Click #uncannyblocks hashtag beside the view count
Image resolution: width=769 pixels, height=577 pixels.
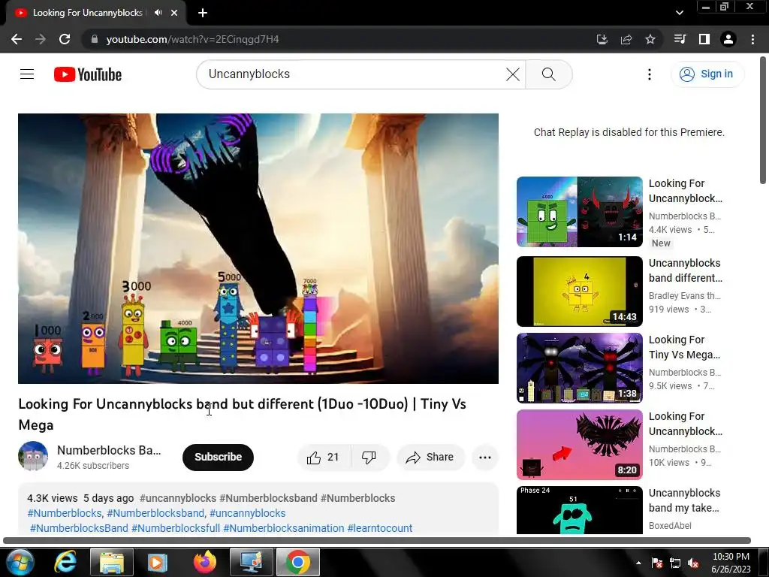[177, 498]
